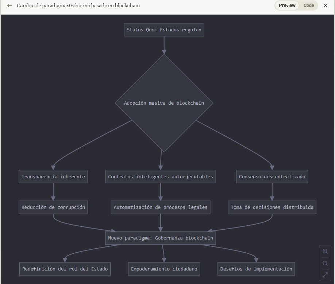
Task: Zoom in on the diagram
Action: point(325,251)
